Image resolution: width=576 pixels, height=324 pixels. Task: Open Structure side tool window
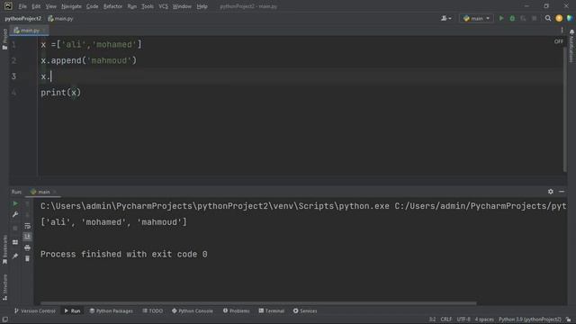click(x=4, y=287)
